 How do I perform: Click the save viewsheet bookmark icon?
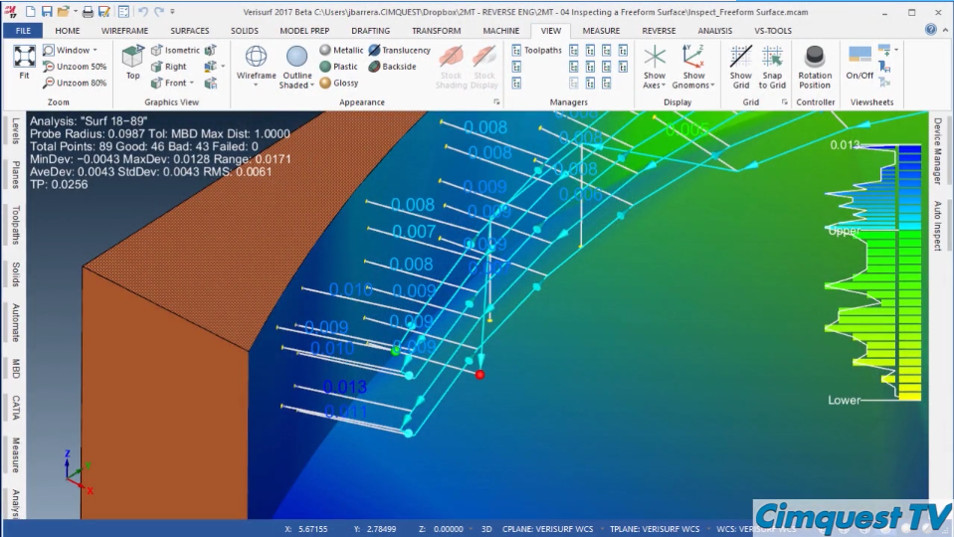pyautogui.click(x=884, y=67)
